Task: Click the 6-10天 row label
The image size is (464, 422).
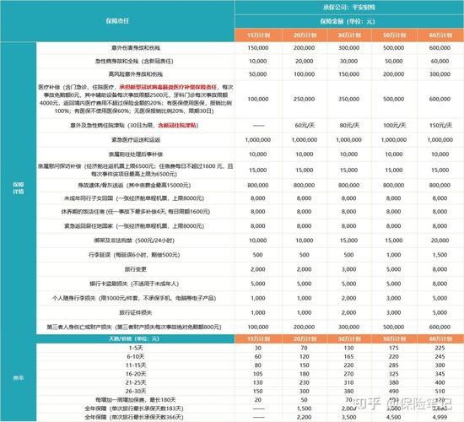Action: pos(136,356)
